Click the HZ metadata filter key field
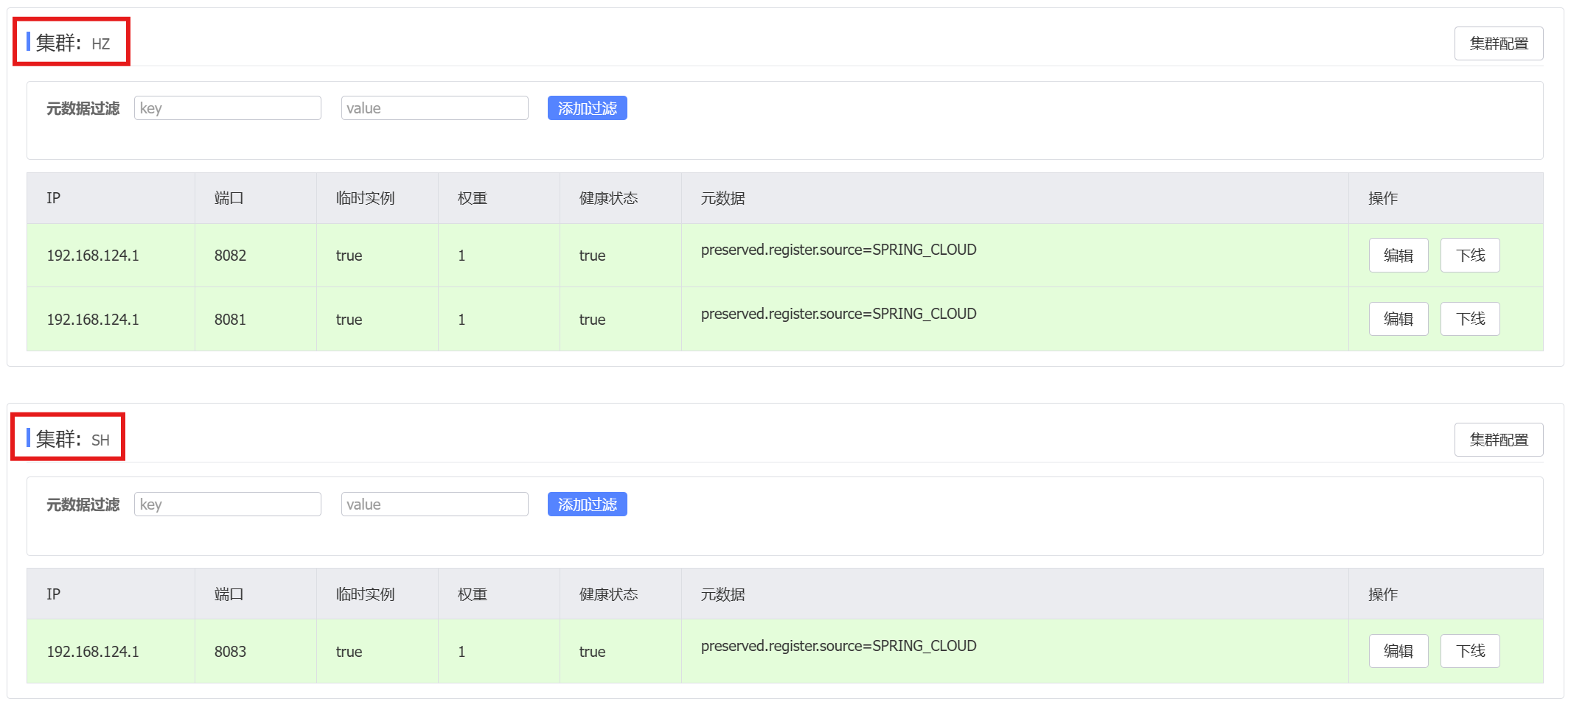1571x707 pixels. coord(227,108)
